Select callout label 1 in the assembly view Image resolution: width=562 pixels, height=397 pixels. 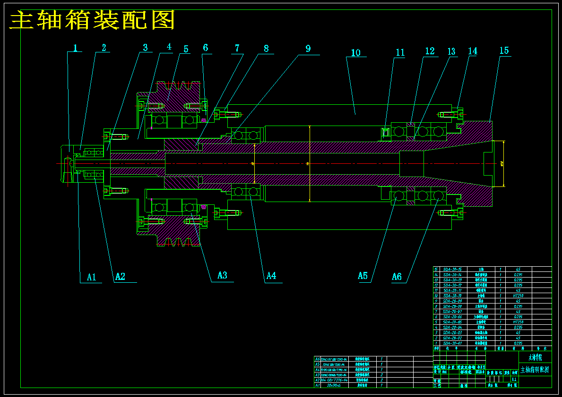coord(75,48)
